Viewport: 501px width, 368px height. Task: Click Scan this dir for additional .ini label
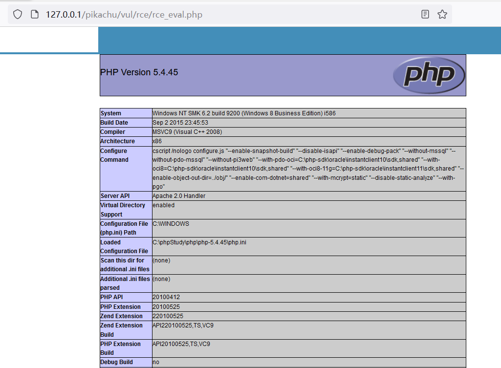[125, 265]
